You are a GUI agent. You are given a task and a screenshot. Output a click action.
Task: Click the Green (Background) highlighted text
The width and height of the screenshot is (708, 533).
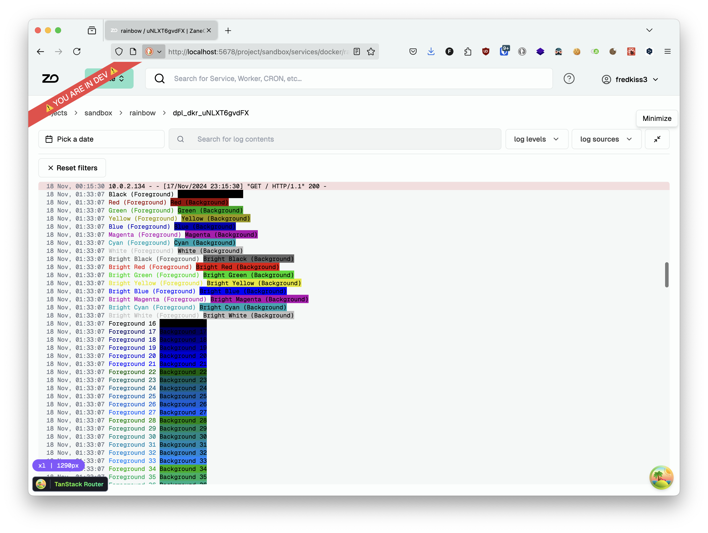click(210, 210)
